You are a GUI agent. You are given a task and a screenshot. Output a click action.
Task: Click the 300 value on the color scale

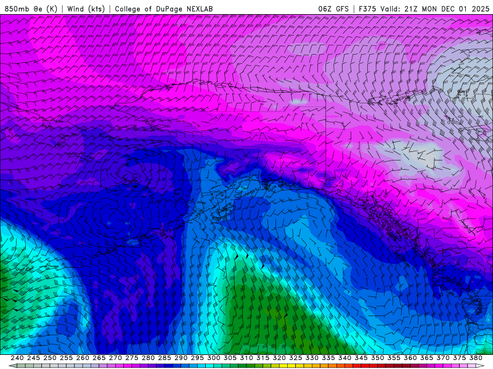(x=214, y=358)
